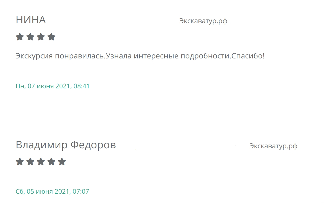Click the word Владимир in reviewer name

42,145
